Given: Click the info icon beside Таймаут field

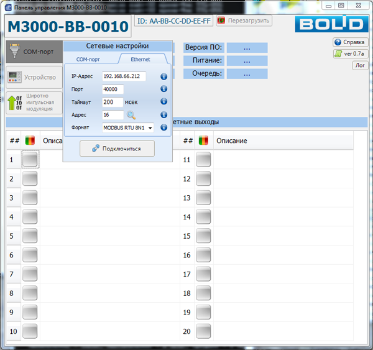Looking at the screenshot, I should [164, 101].
